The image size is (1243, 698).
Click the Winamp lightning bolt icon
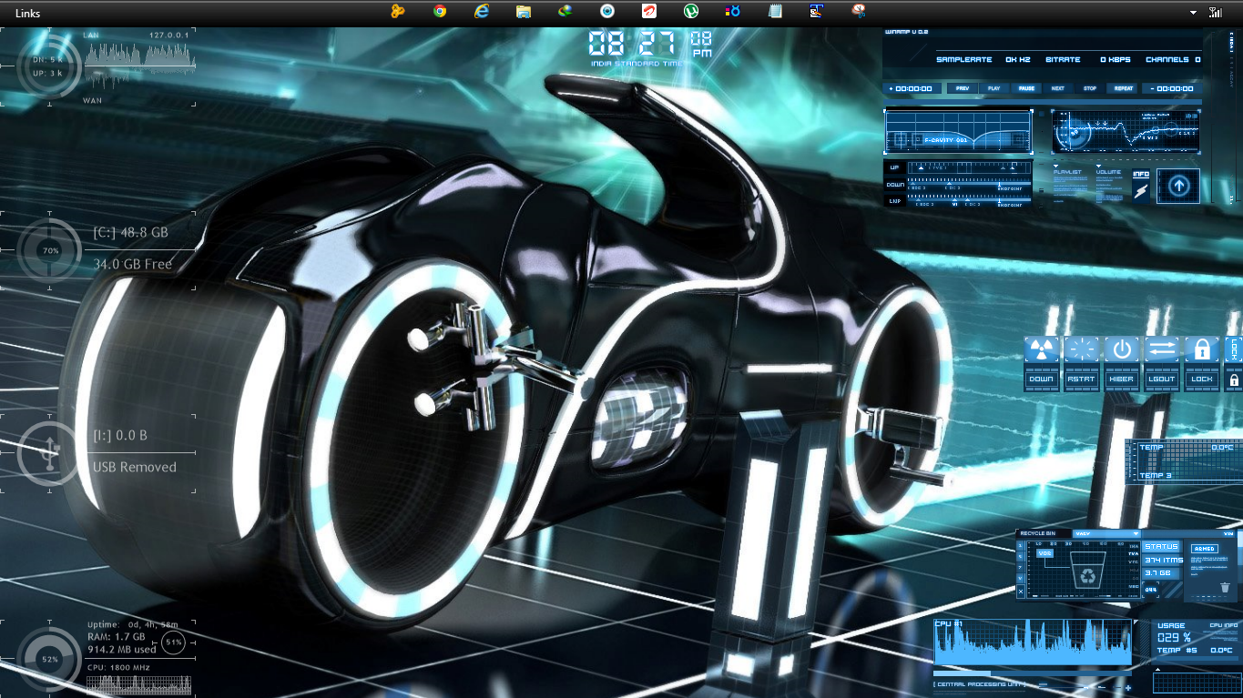pos(1141,189)
